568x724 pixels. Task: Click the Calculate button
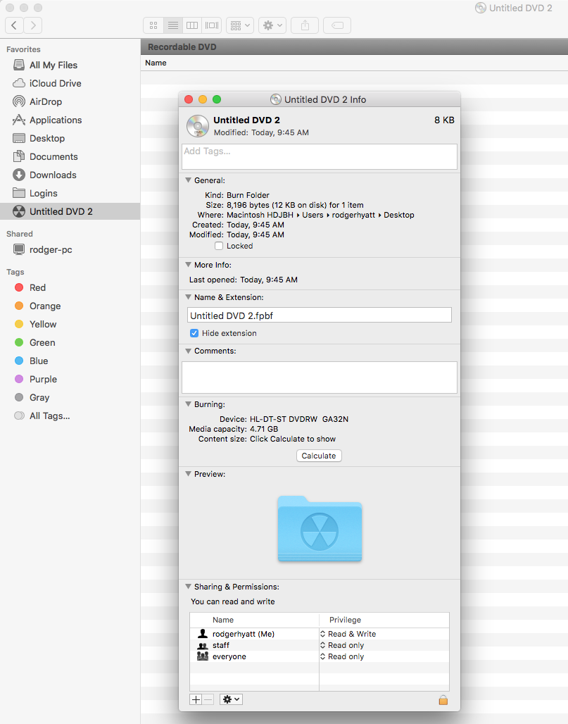point(319,456)
